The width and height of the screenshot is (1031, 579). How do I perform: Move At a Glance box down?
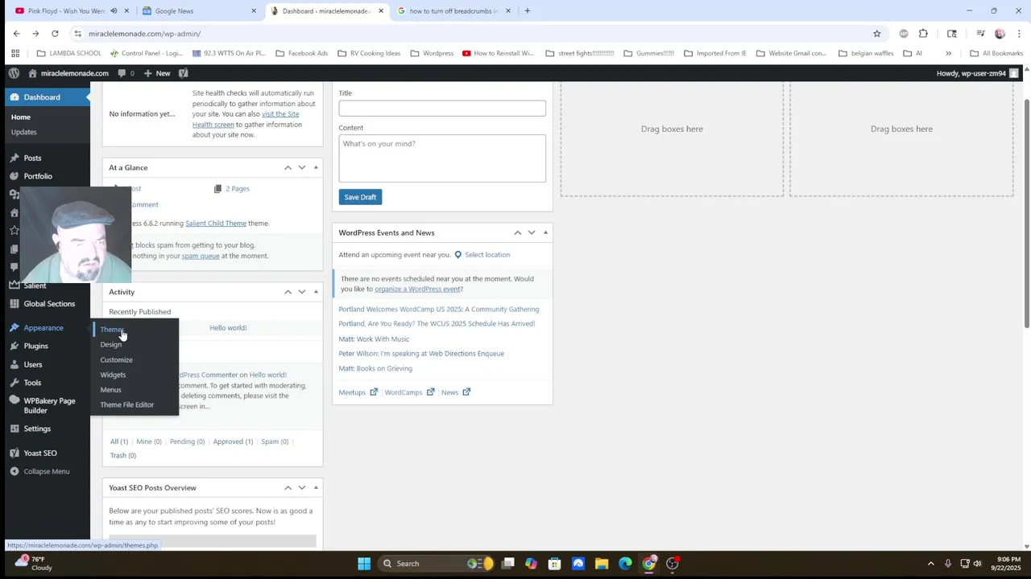tap(302, 167)
